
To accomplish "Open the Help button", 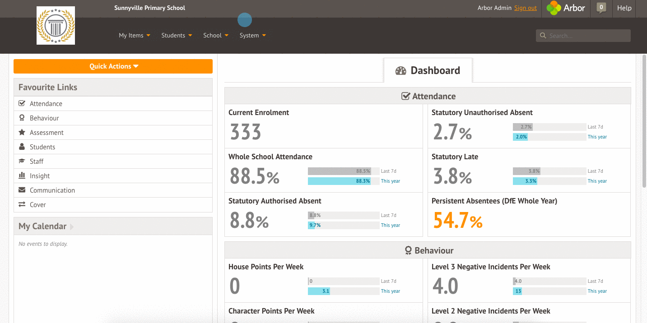I will pyautogui.click(x=624, y=8).
